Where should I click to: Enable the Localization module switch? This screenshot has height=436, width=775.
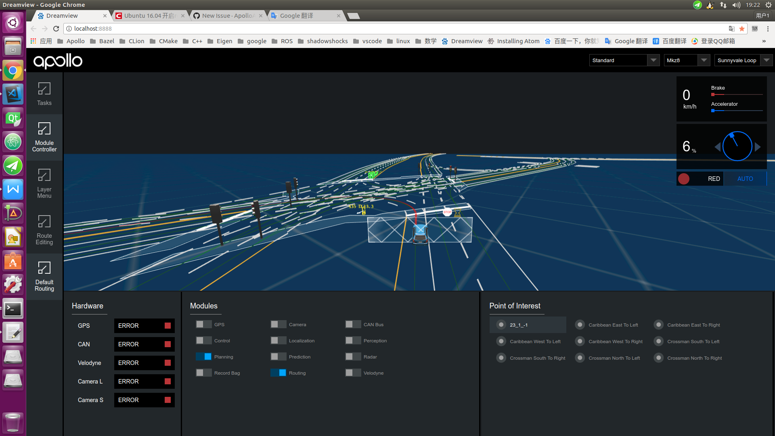click(x=278, y=340)
